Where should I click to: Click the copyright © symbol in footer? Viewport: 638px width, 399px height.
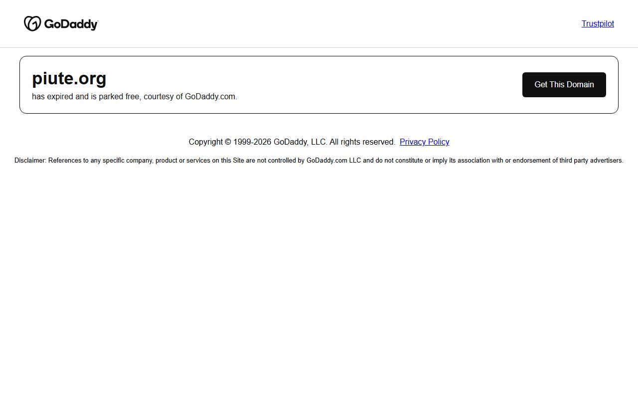click(228, 142)
